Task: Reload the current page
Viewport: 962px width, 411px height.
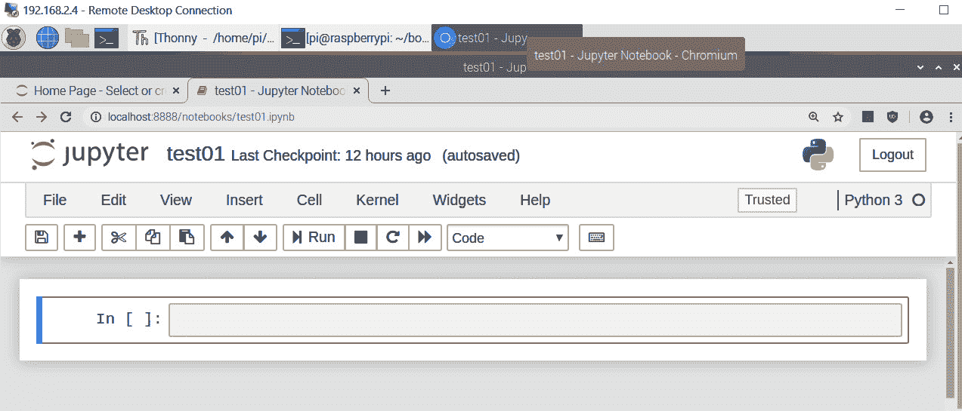Action: (66, 117)
